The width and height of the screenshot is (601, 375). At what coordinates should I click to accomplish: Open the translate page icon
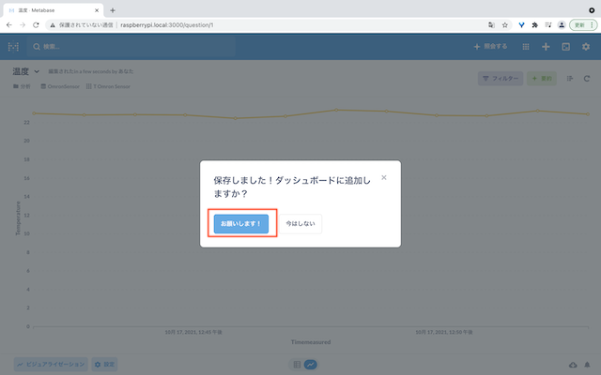click(x=491, y=25)
